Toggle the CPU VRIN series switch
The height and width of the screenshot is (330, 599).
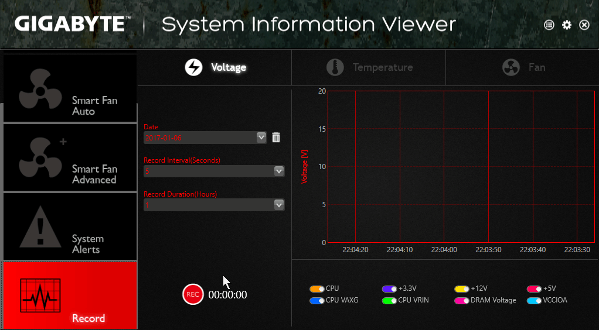click(x=389, y=301)
